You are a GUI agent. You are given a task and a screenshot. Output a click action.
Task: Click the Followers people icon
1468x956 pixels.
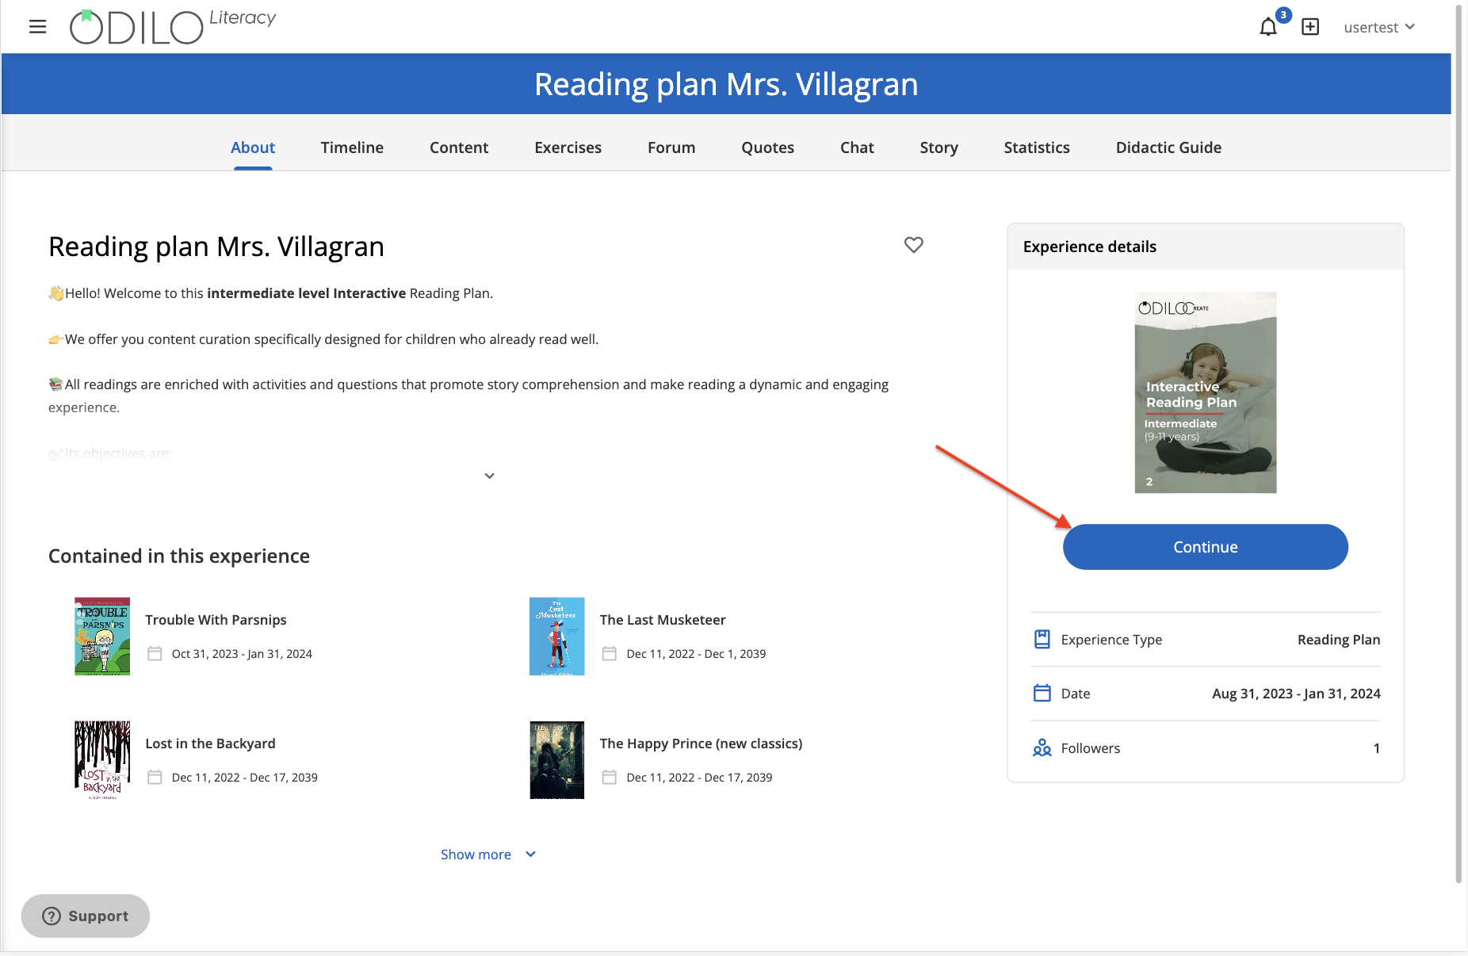coord(1042,748)
